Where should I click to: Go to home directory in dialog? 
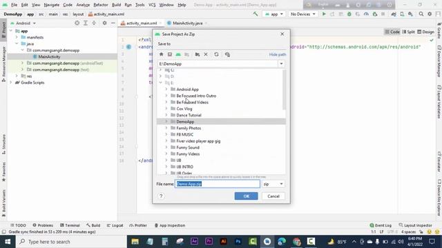coord(161,54)
